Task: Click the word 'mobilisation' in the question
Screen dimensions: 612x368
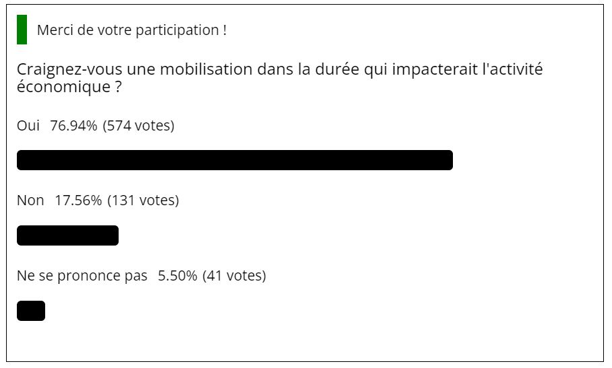Action: 206,69
